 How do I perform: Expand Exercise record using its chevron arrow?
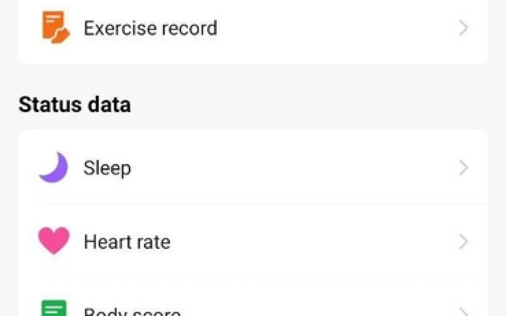[x=463, y=28]
